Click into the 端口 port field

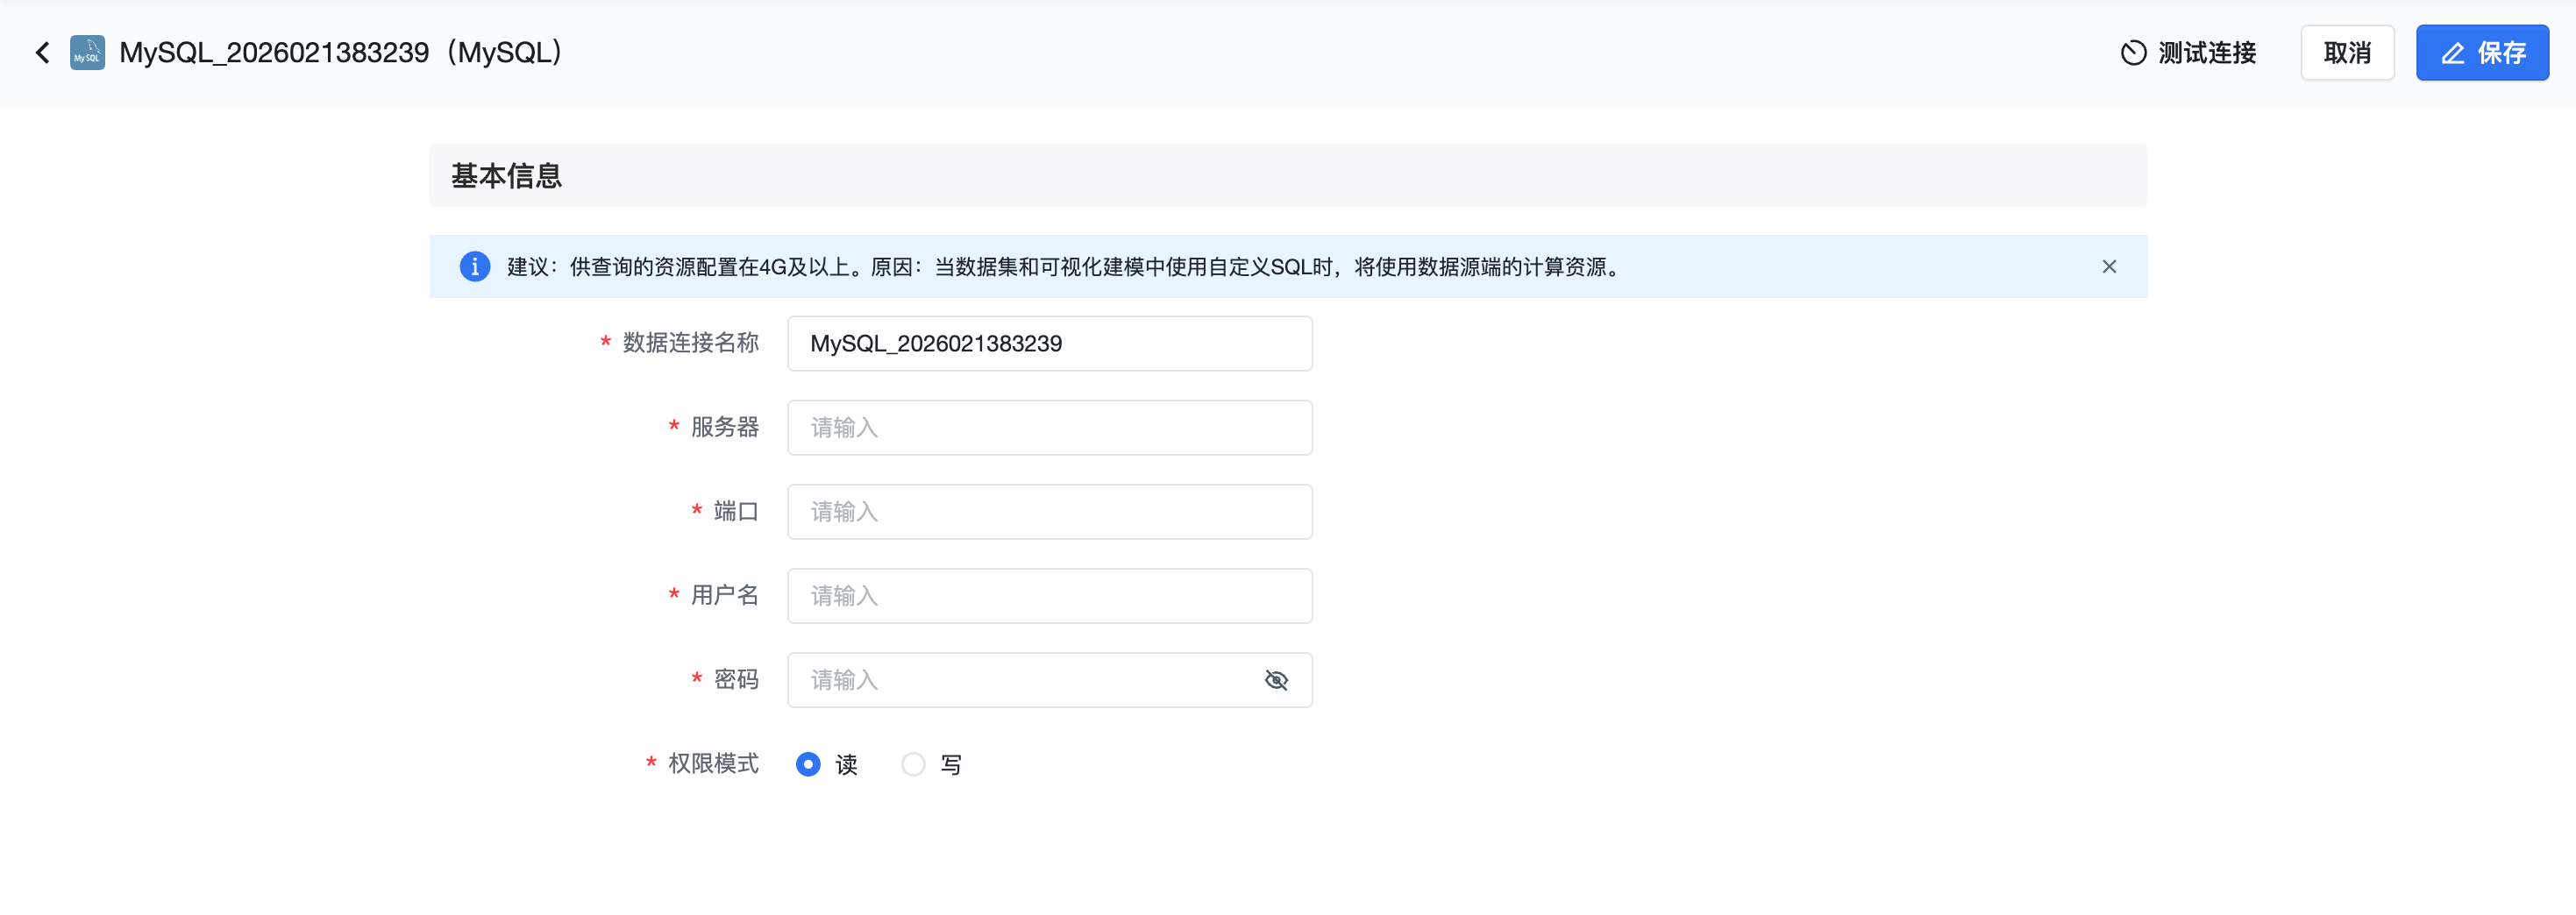[x=1050, y=512]
